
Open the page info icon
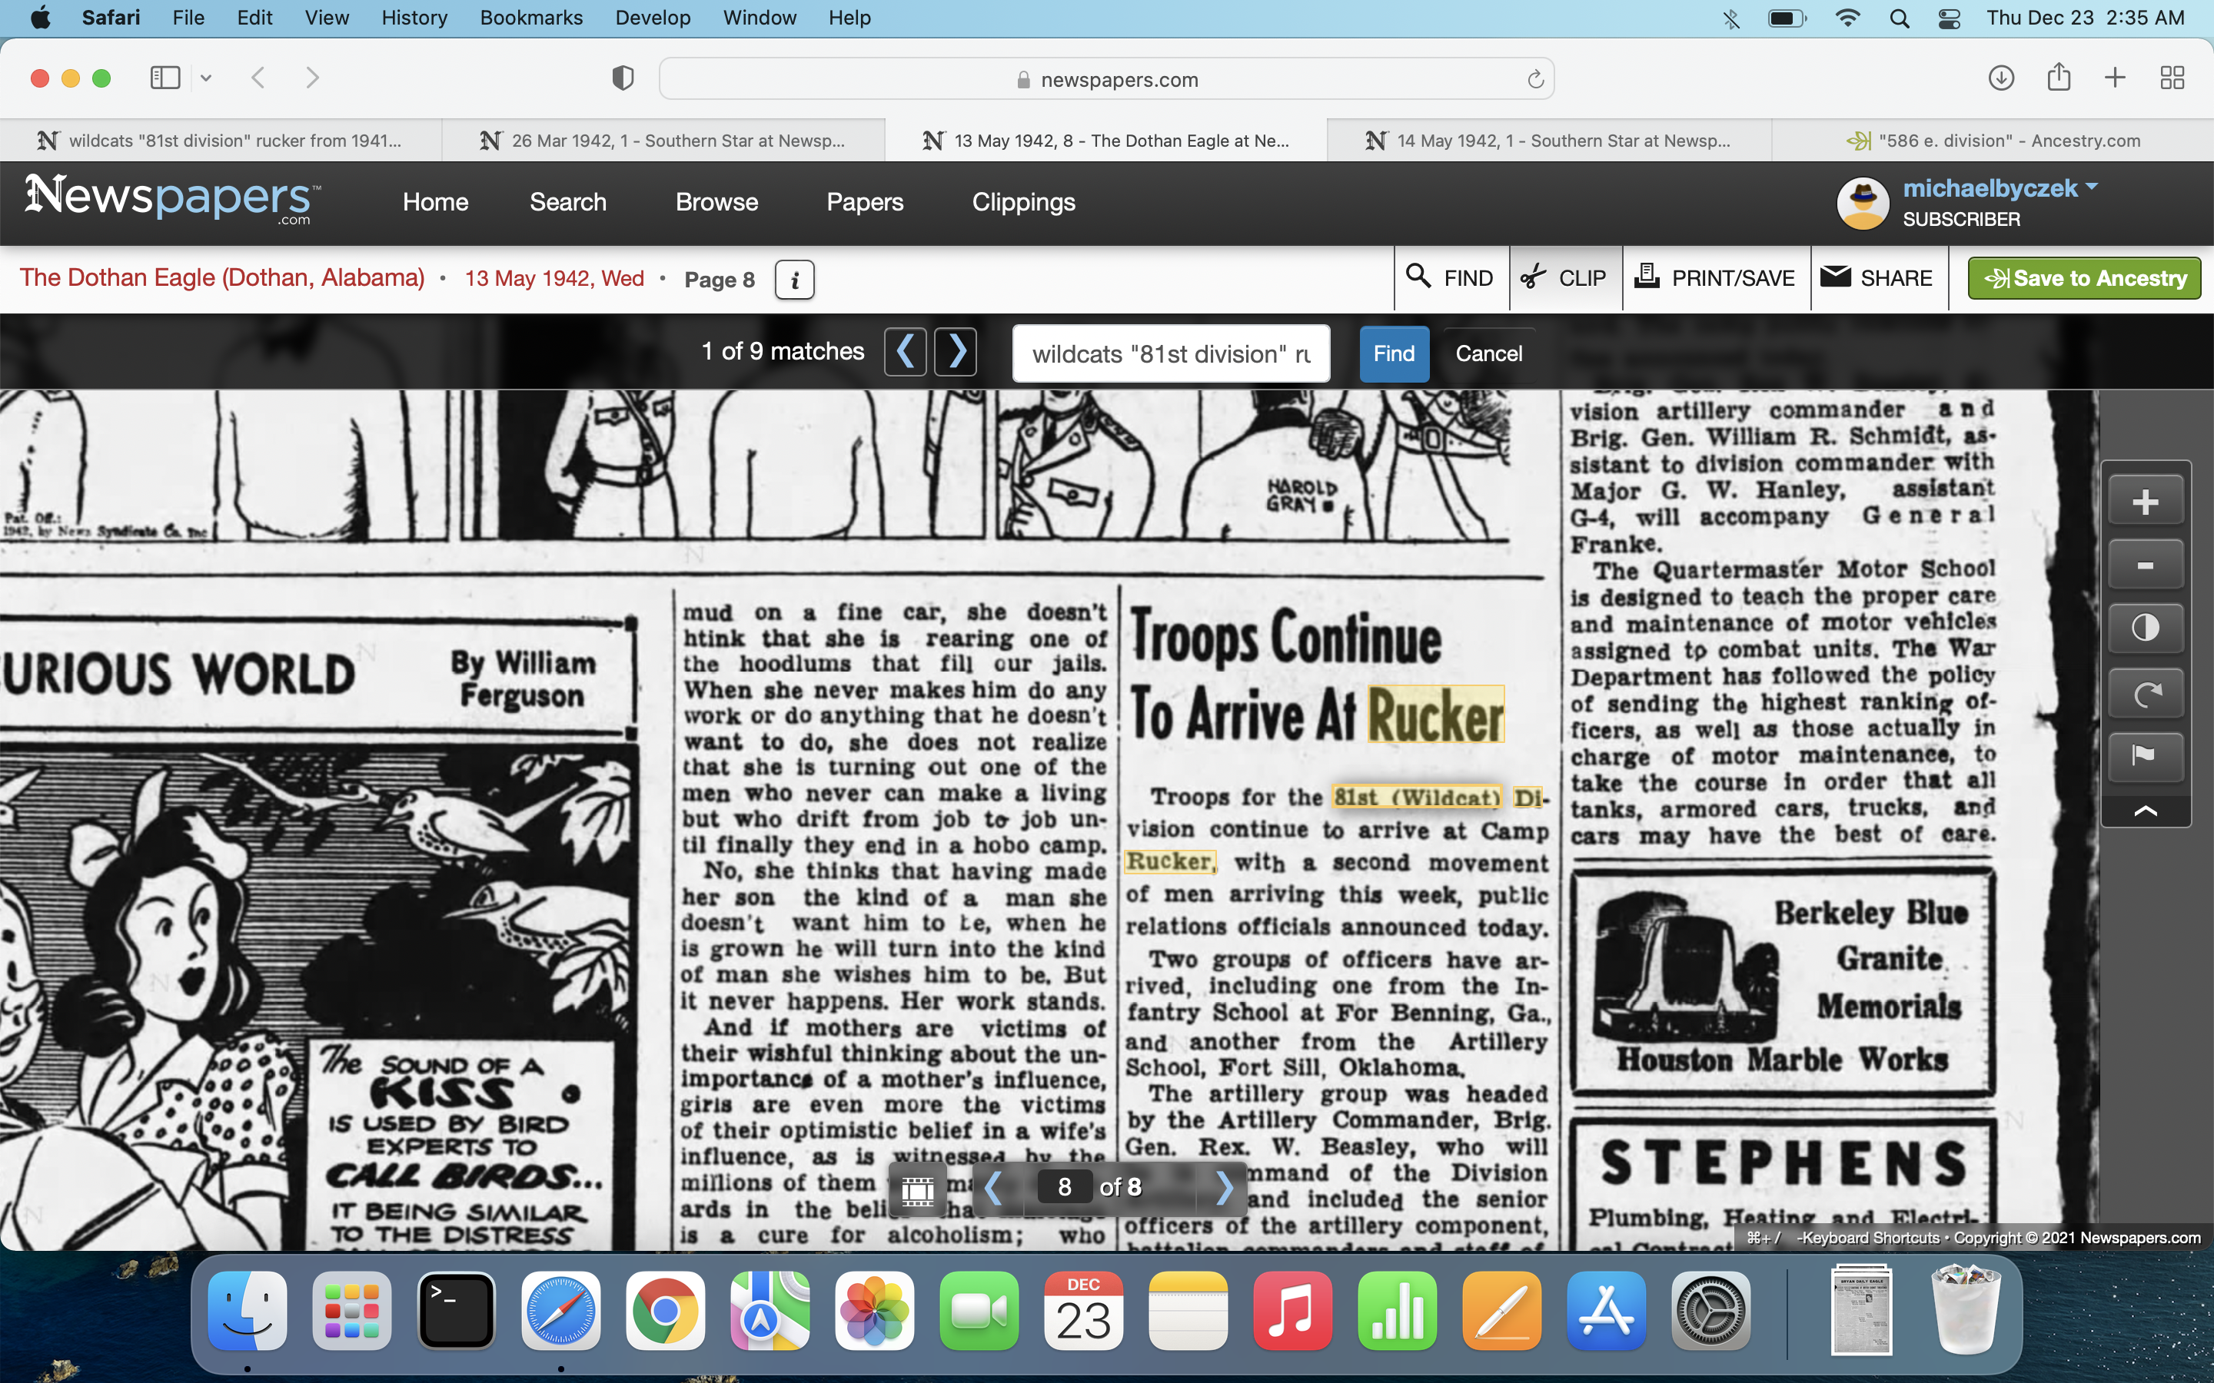click(x=794, y=279)
